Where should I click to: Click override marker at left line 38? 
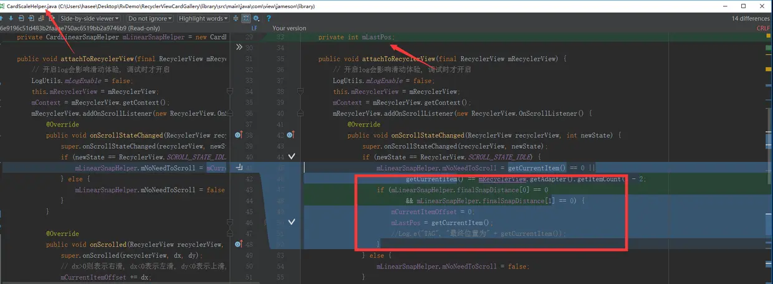click(239, 135)
